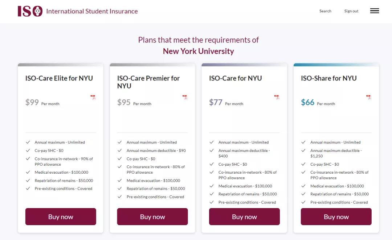Select the ISO-Care Elite for NYU heading

tap(59, 78)
